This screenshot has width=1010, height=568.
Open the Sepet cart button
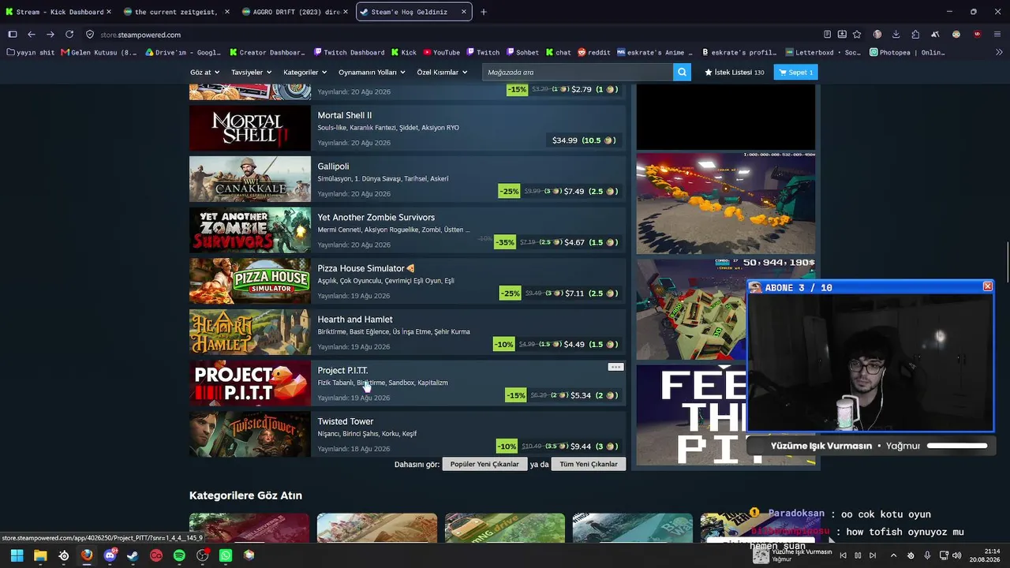795,72
